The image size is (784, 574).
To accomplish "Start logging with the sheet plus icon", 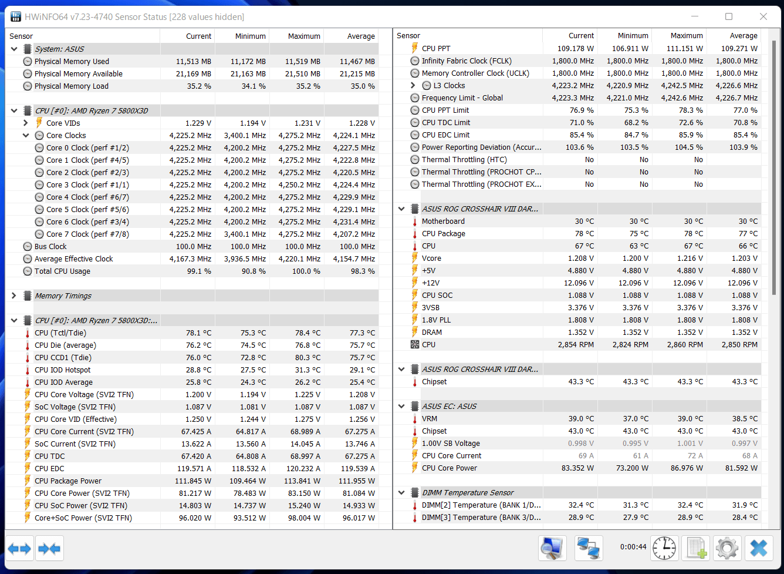I will (695, 548).
